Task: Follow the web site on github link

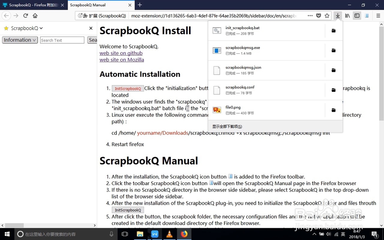Action: pyautogui.click(x=121, y=53)
